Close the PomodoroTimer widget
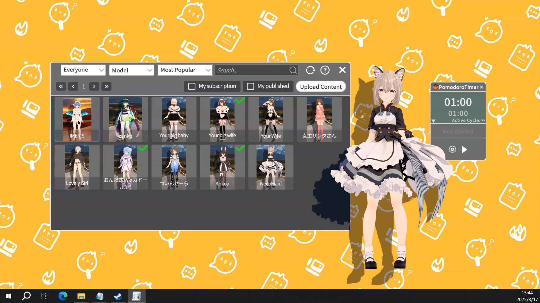Image resolution: width=540 pixels, height=303 pixels. [481, 87]
